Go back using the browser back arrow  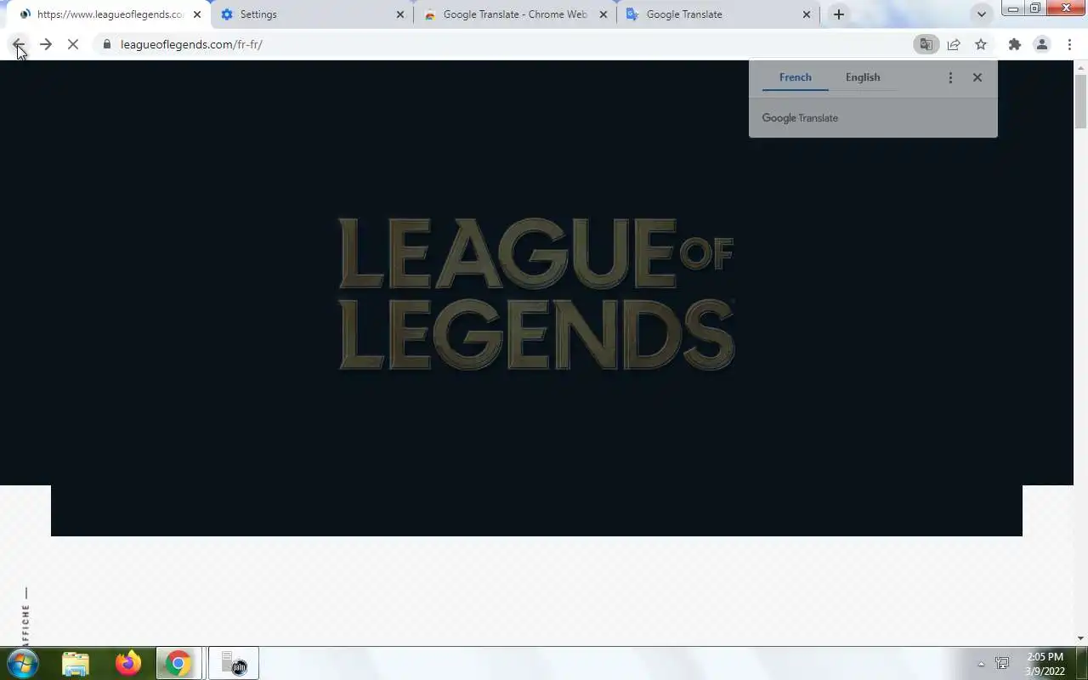click(x=19, y=44)
